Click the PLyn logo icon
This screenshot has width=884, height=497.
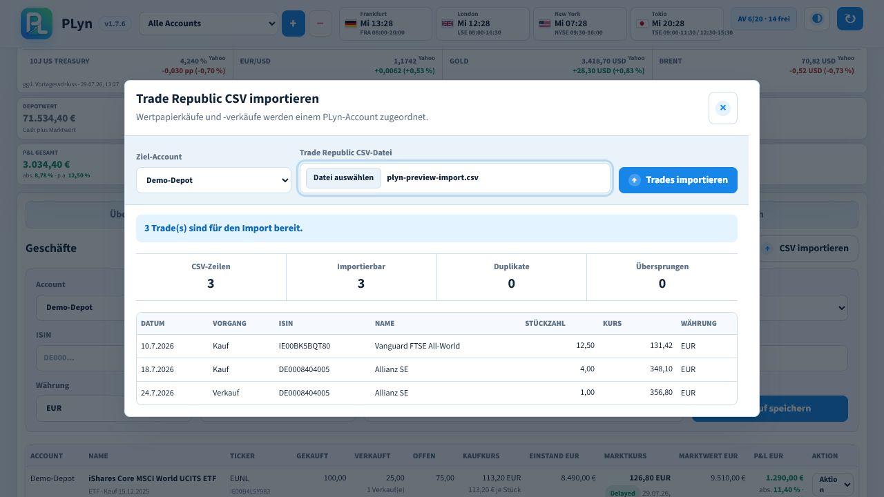[x=37, y=23]
